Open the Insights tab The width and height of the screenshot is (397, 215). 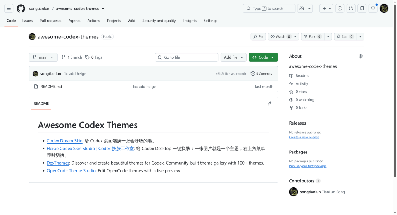coord(190,21)
